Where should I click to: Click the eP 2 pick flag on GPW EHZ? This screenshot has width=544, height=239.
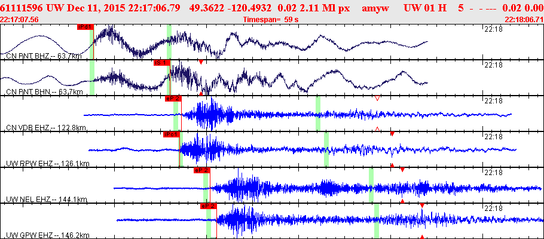pyautogui.click(x=209, y=206)
